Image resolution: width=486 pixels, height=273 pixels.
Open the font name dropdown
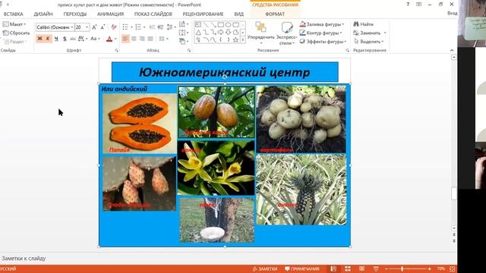(x=72, y=27)
